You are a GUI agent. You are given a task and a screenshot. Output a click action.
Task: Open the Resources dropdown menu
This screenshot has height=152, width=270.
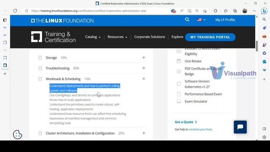coord(117,37)
